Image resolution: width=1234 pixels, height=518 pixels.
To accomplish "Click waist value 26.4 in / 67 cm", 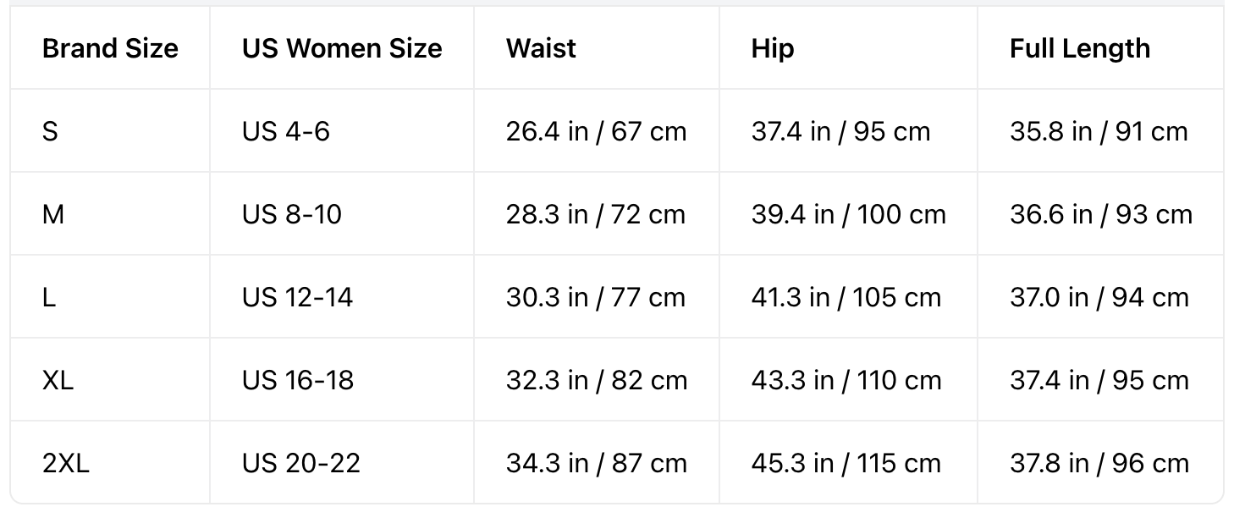I will 597,131.
